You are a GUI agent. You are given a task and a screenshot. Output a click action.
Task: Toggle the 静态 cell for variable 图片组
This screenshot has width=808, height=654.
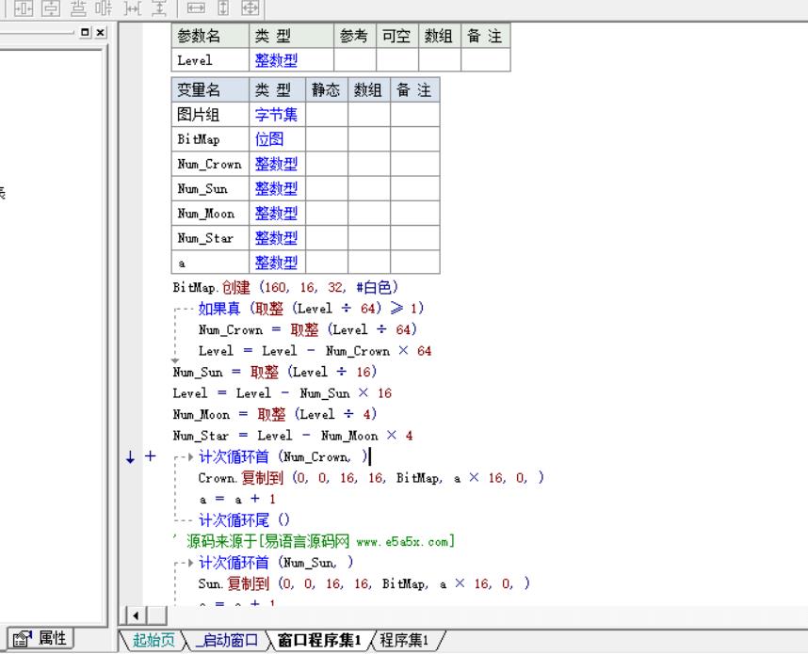point(327,114)
